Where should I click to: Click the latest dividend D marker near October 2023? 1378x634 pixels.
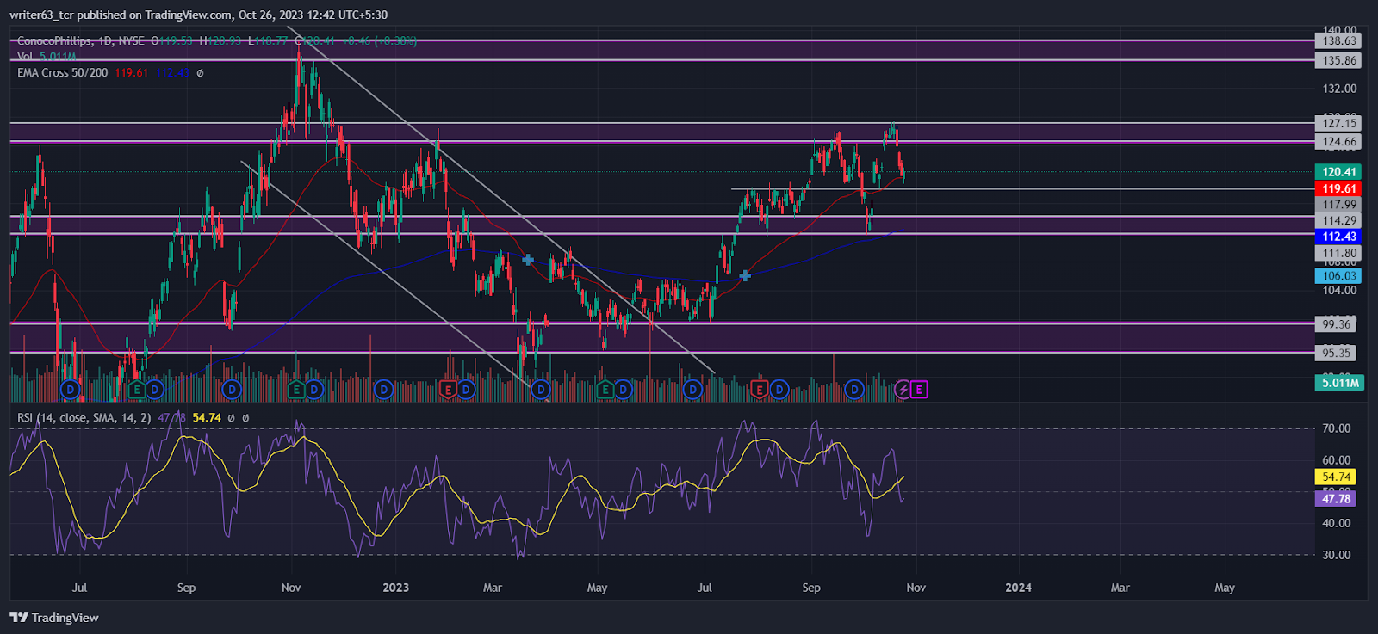point(854,390)
